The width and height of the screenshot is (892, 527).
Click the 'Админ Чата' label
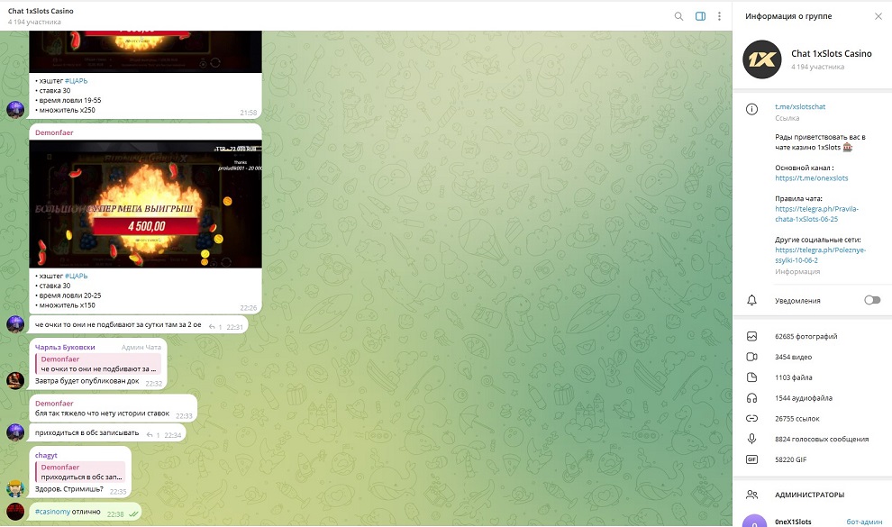(141, 348)
